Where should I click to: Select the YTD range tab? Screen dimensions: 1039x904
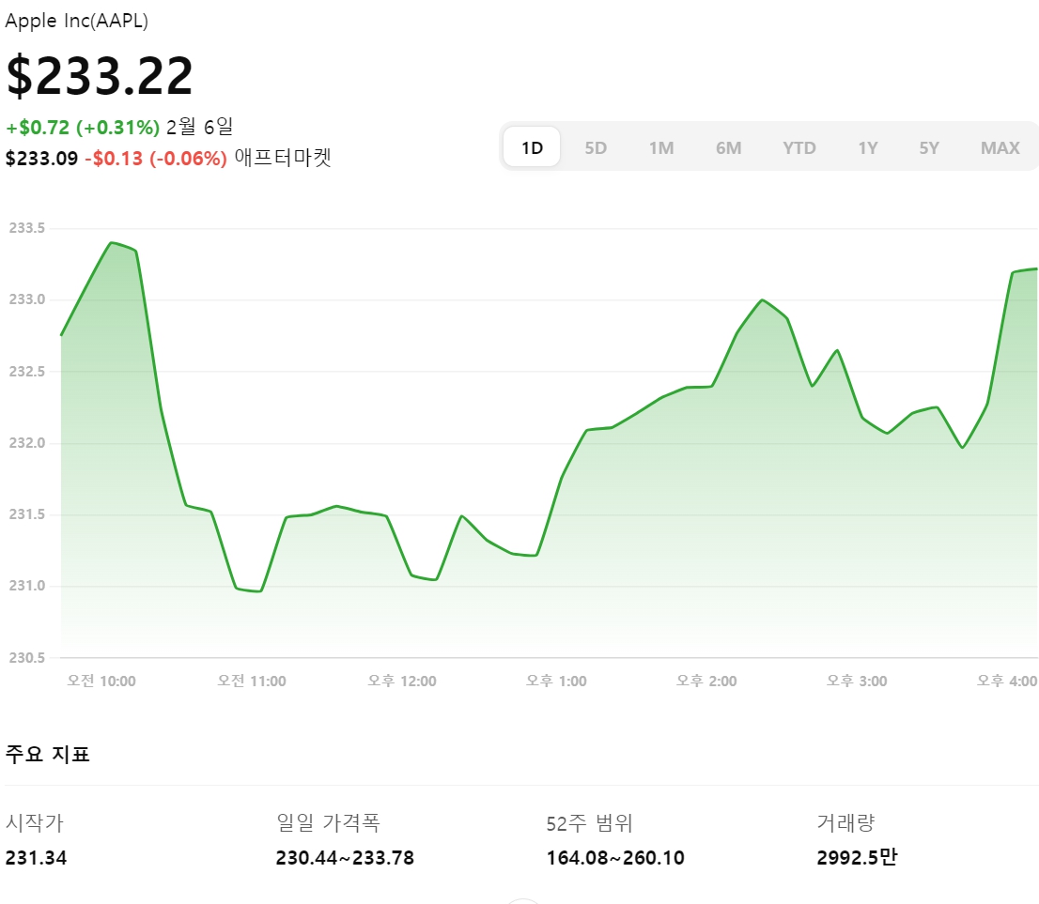click(799, 147)
